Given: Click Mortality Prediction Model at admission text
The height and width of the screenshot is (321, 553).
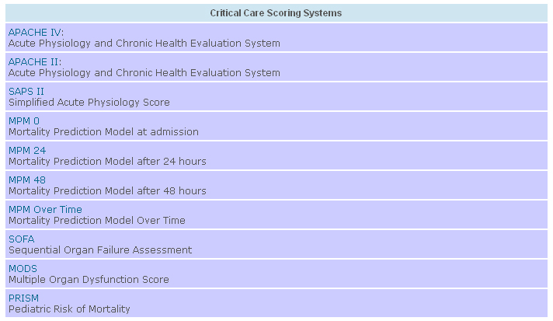Looking at the screenshot, I should tap(104, 132).
